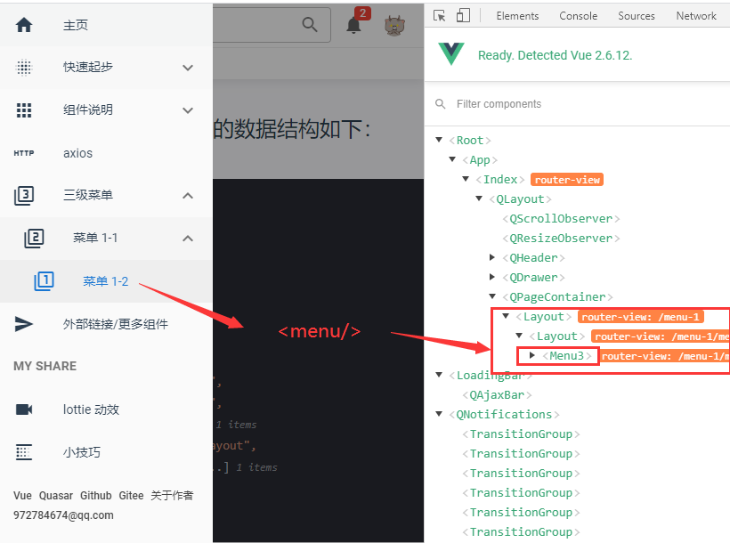Click the search magnifier icon in header
The image size is (730, 543).
click(x=310, y=24)
